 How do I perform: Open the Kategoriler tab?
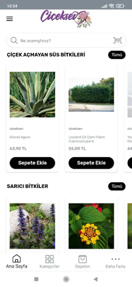point(50,261)
